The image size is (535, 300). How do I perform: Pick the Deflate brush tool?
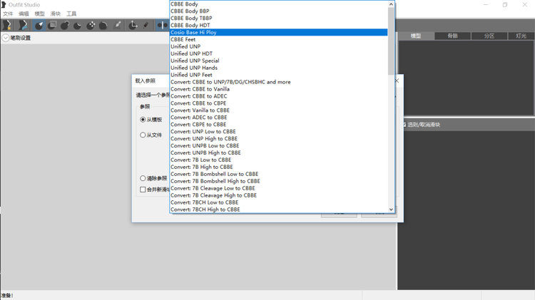[x=78, y=25]
